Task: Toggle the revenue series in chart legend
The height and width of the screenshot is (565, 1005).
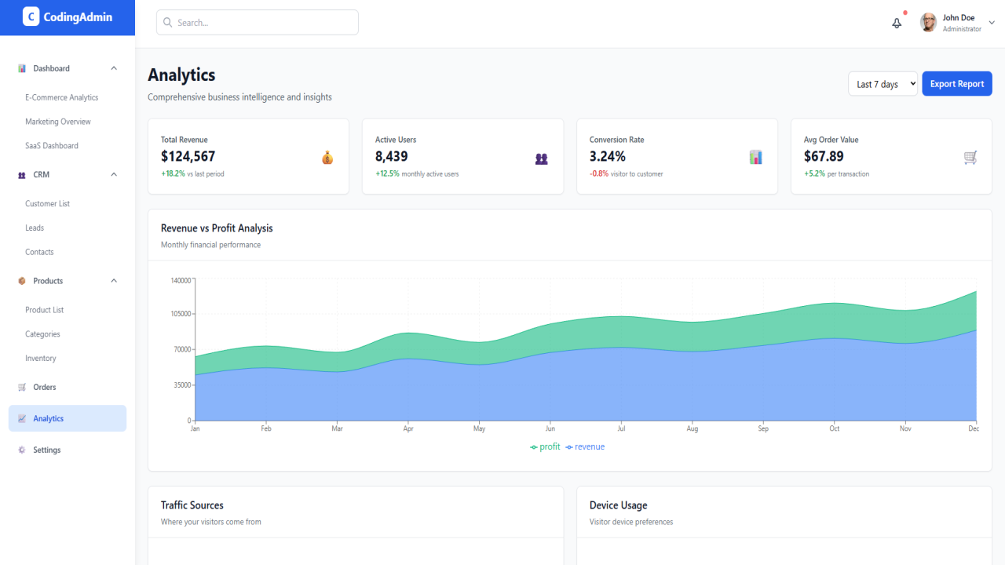Action: [585, 447]
